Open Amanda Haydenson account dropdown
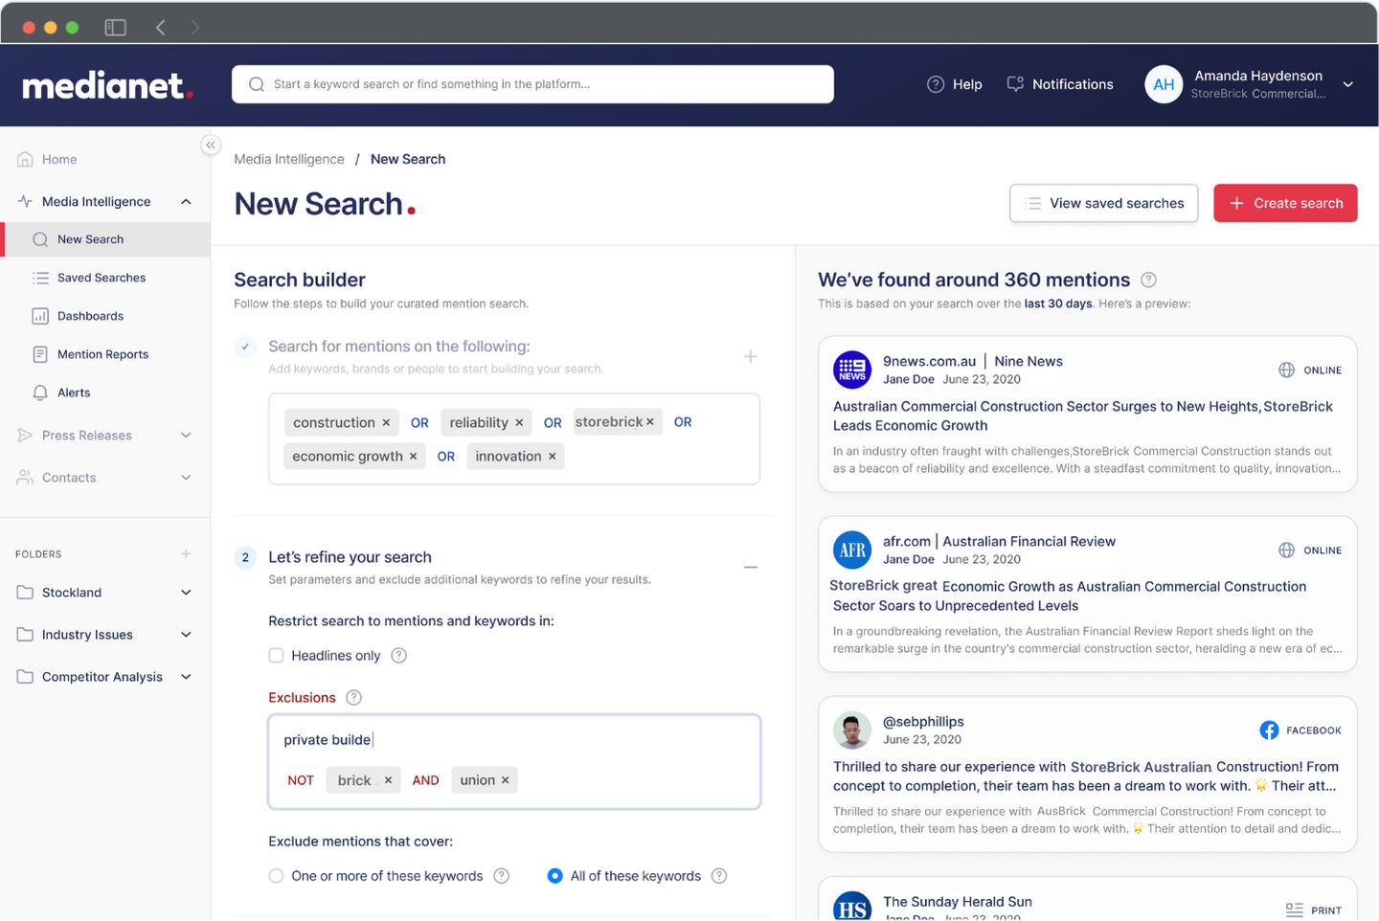1379x921 pixels. tap(1347, 84)
